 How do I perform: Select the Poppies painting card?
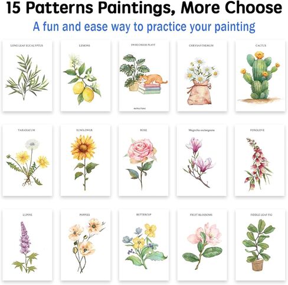coord(86,245)
